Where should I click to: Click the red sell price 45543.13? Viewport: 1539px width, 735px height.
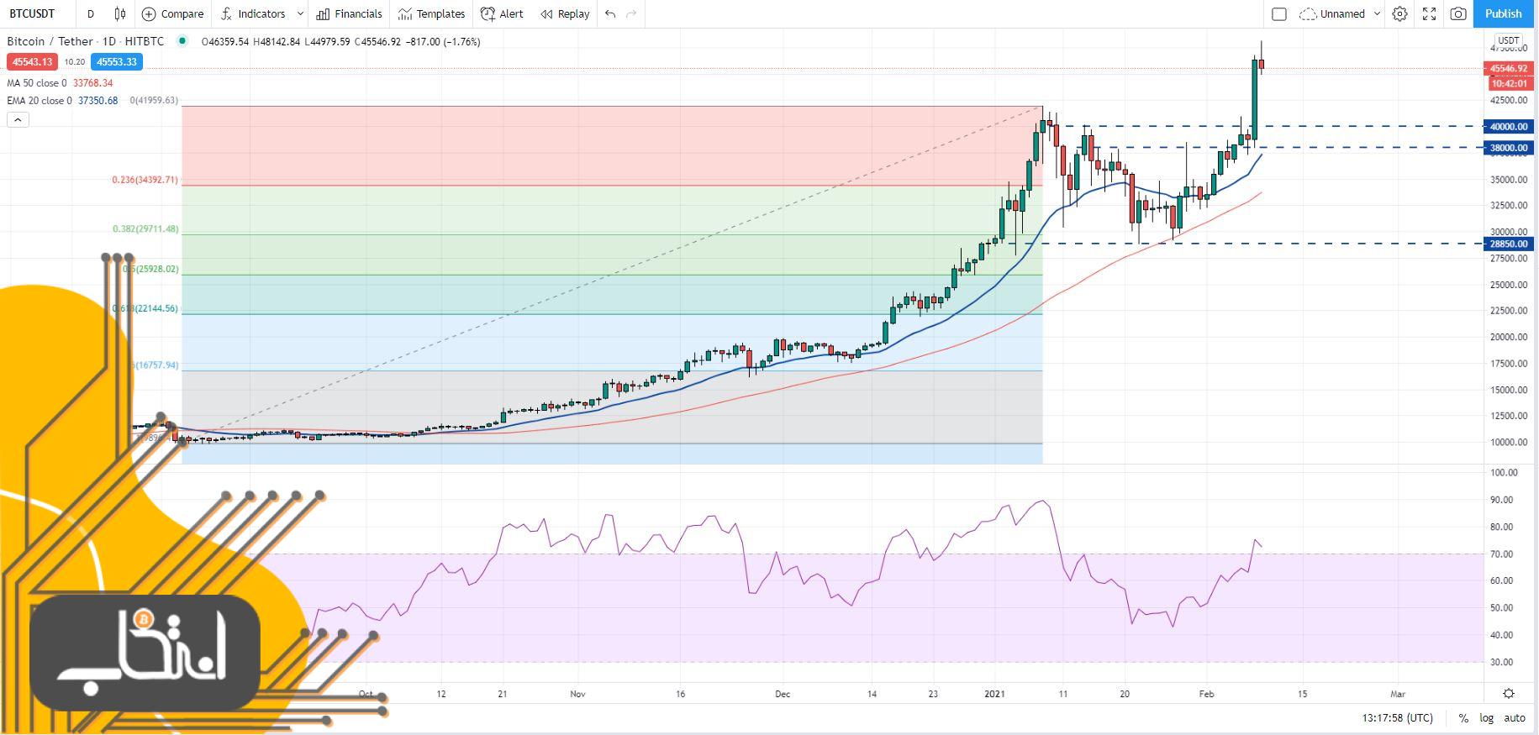(x=32, y=61)
